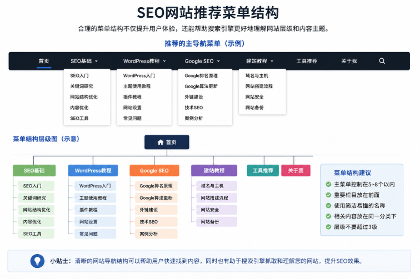Select the 关键词研究 tree node under green SEO基础 box
420x279 pixels.
pyautogui.click(x=36, y=197)
